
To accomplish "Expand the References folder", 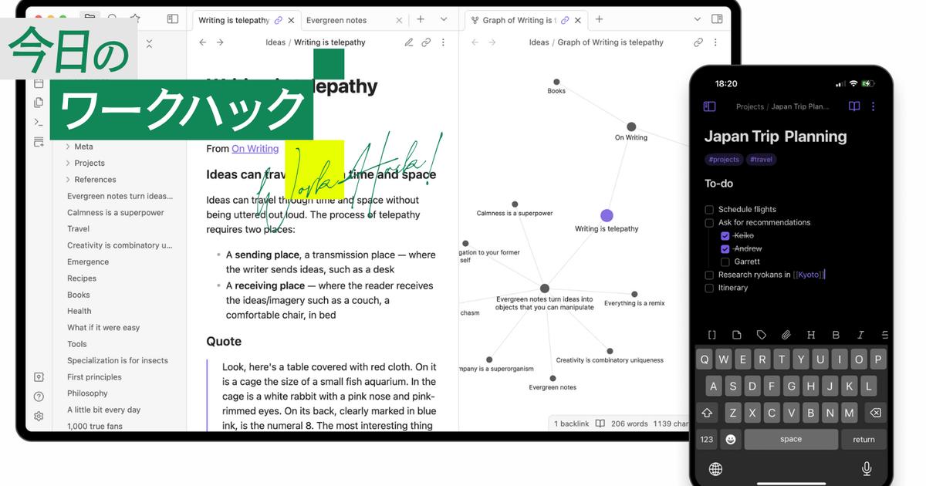I will point(68,180).
